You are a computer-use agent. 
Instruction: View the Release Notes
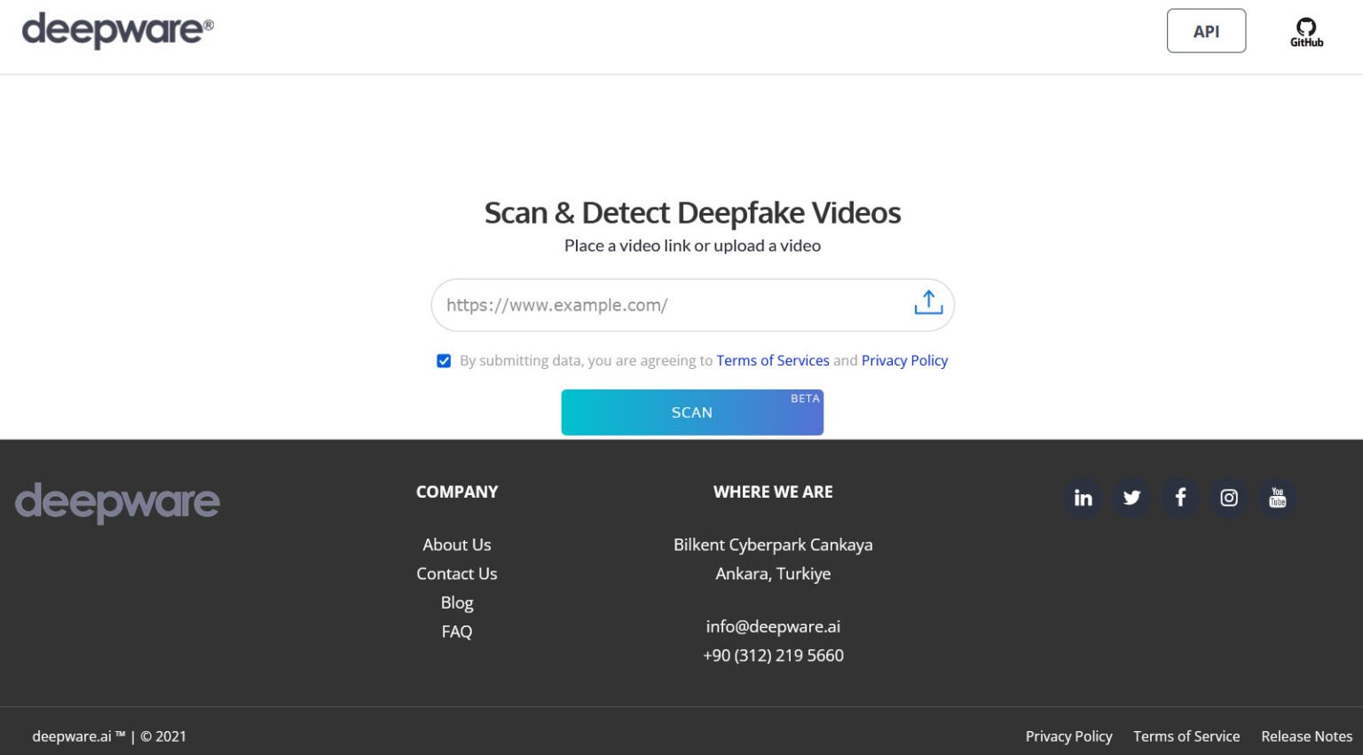[x=1306, y=735]
